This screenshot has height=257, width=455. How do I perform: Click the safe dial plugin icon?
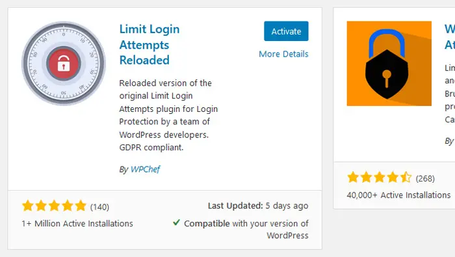coord(64,63)
